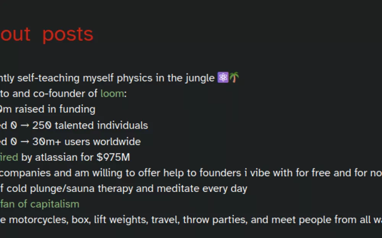Image resolution: width=382 pixels, height=238 pixels.
Task: Select the 250 talented individuals text
Action: pos(90,126)
